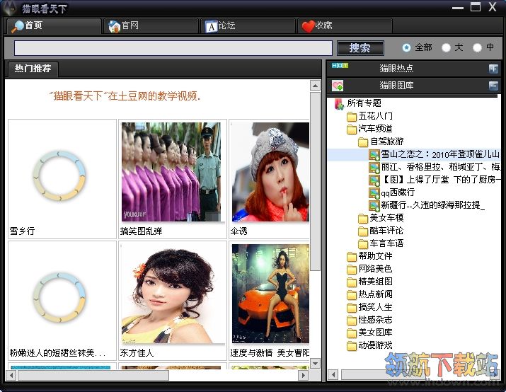The height and width of the screenshot is (392, 506).
Task: Click the 搜索 search button
Action: [360, 48]
